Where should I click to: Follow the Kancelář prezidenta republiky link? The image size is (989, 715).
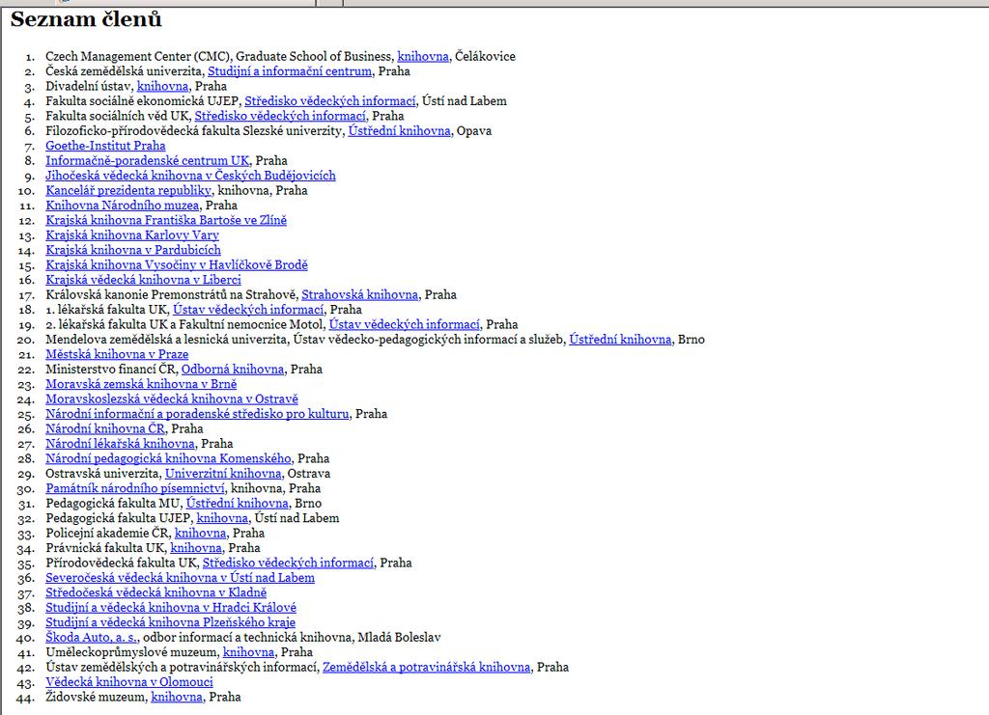tap(128, 190)
